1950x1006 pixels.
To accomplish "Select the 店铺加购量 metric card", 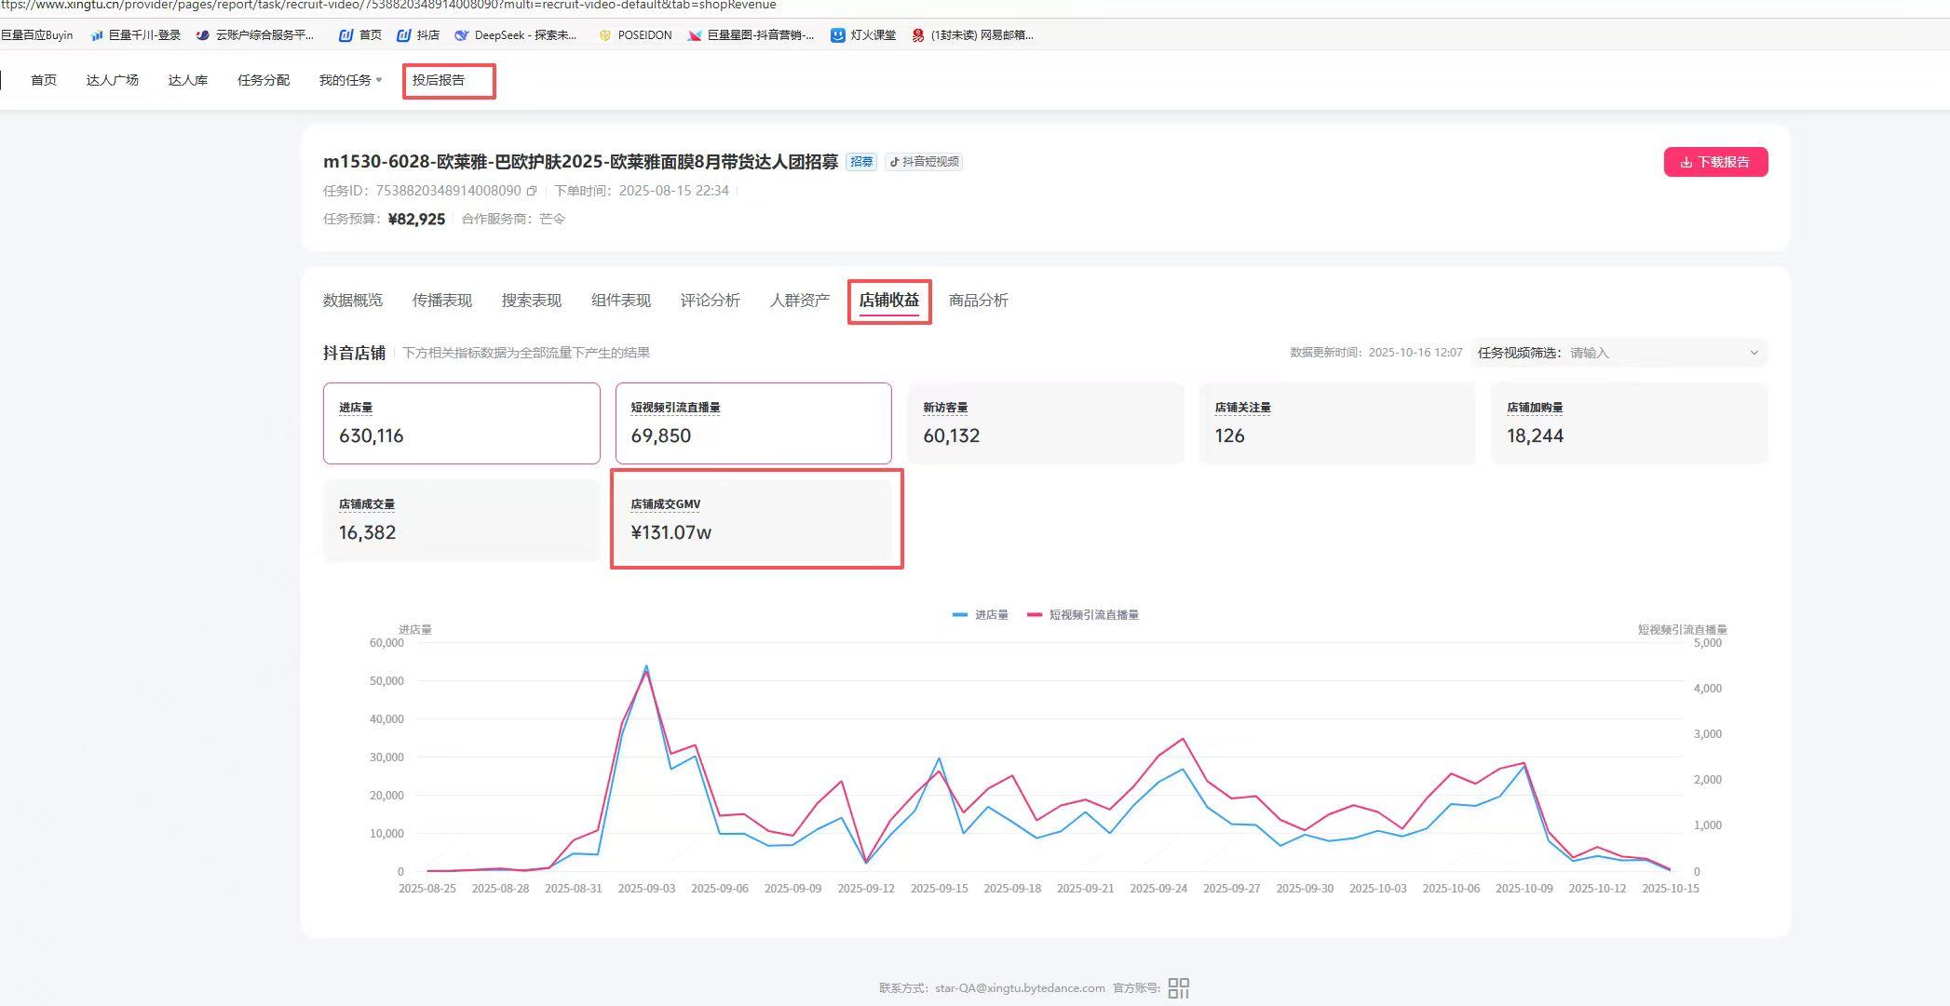I will (1630, 423).
